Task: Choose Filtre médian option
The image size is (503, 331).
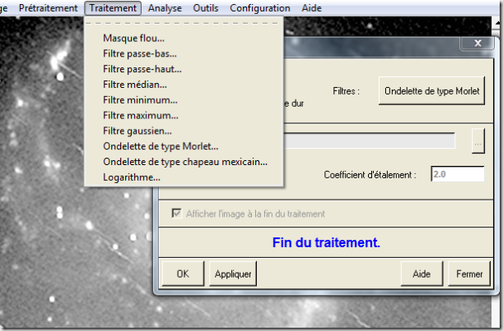Action: (134, 84)
